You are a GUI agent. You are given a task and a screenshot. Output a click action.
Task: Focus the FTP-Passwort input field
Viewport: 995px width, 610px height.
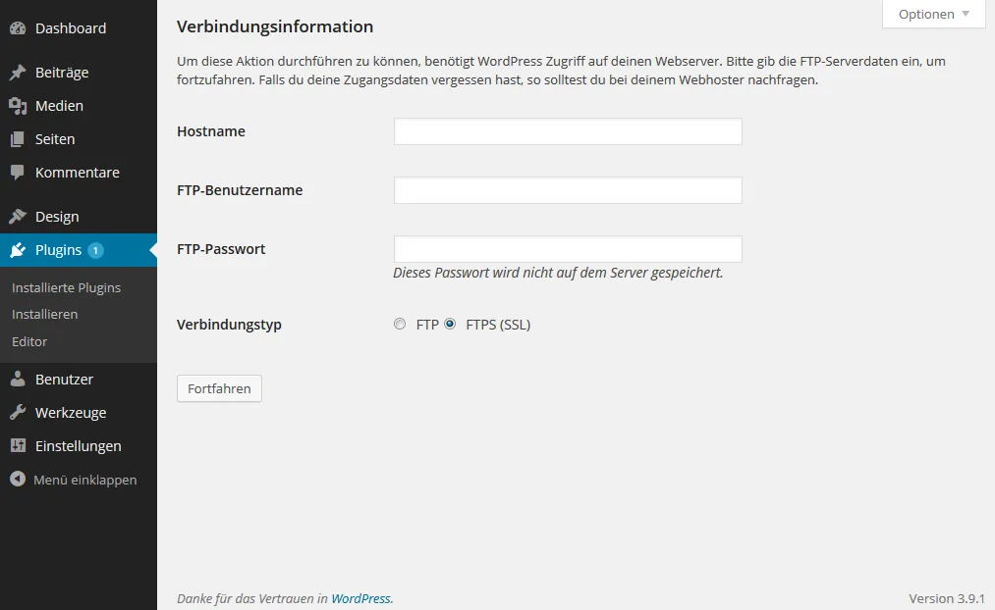point(568,249)
